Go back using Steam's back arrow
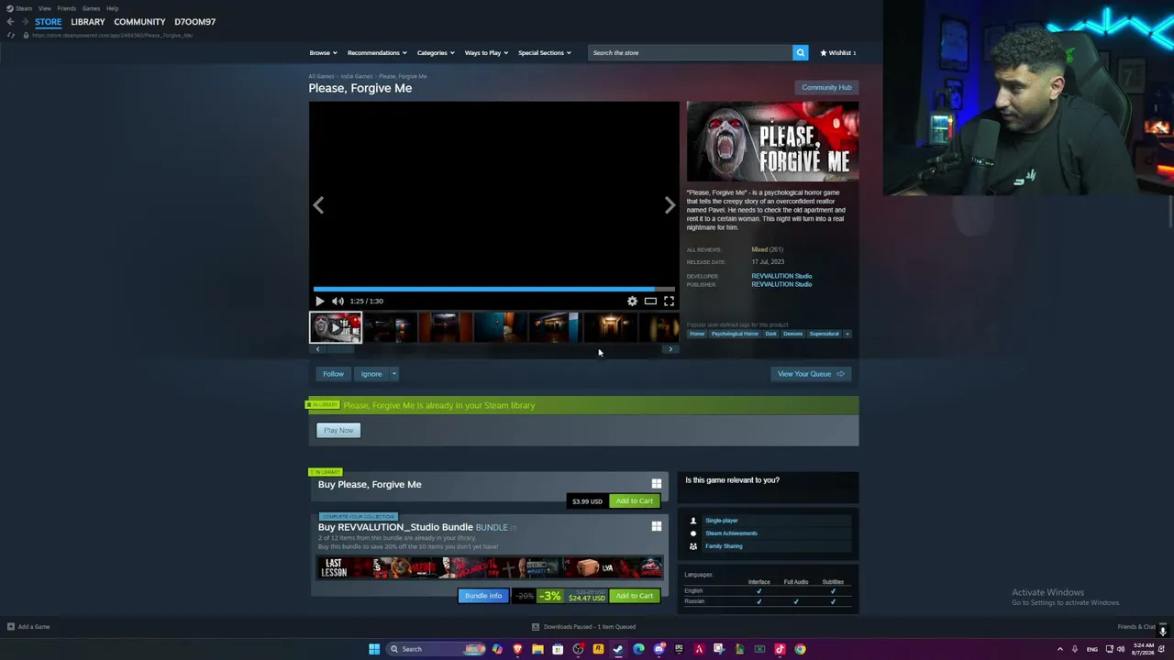The width and height of the screenshot is (1174, 660). click(10, 21)
